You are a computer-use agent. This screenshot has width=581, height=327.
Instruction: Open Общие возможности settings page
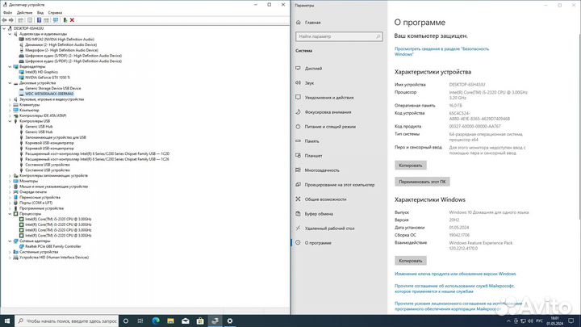325,199
